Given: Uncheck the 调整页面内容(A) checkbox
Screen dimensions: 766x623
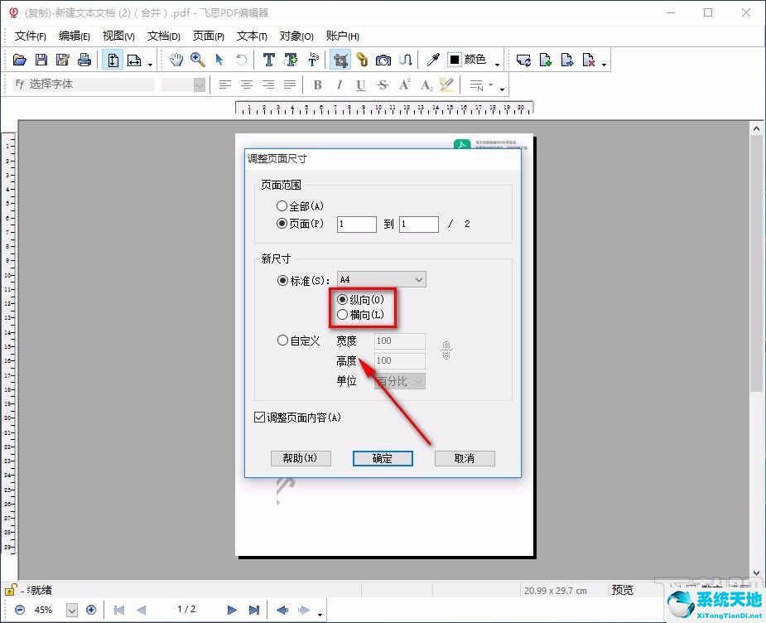Looking at the screenshot, I should pos(260,418).
